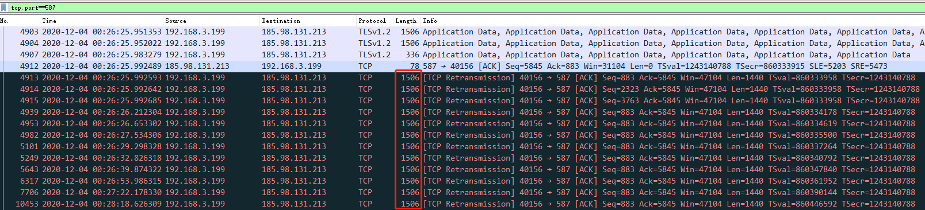
Task: Select retransmission packet 6317
Action: click(x=462, y=181)
